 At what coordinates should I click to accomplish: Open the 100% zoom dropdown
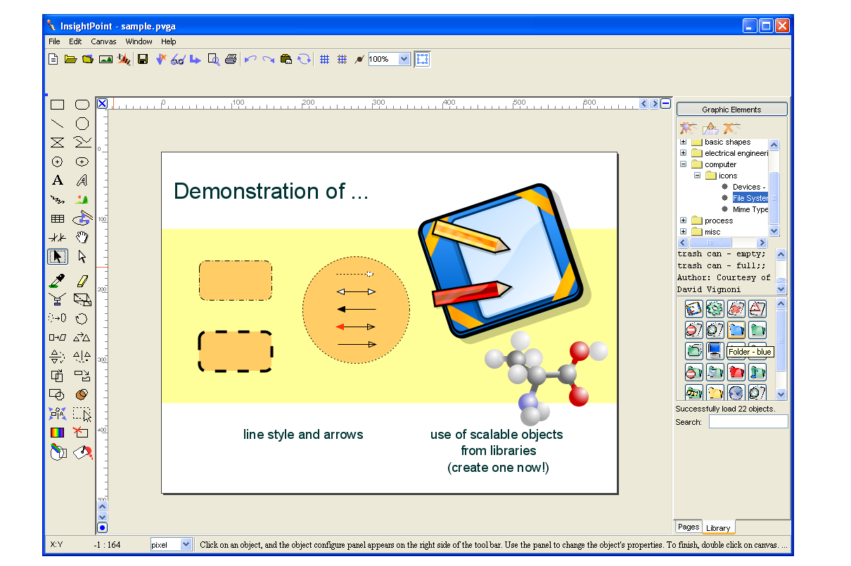(x=404, y=60)
